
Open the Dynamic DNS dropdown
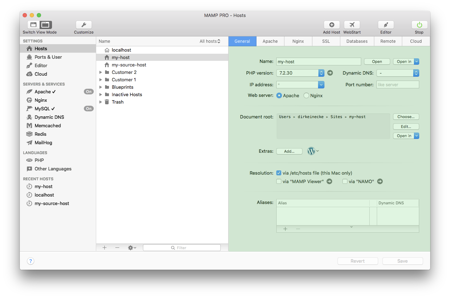coord(398,73)
